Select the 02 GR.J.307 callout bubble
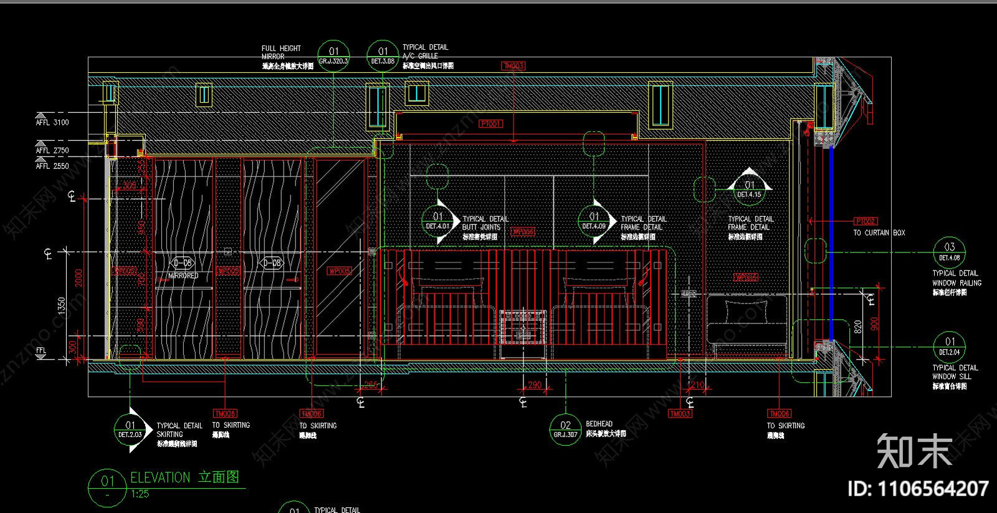 click(565, 429)
